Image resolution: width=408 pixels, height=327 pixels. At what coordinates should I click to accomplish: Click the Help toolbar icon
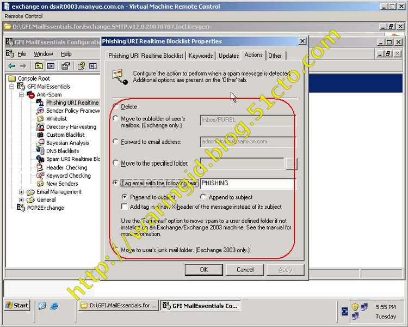[x=81, y=66]
